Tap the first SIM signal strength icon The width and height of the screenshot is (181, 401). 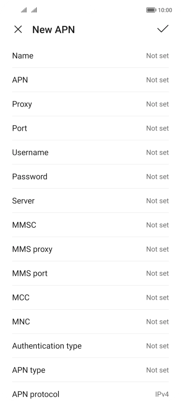pyautogui.click(x=24, y=10)
